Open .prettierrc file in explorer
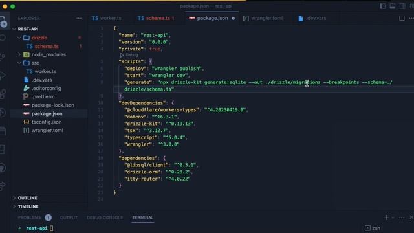Image resolution: width=414 pixels, height=233 pixels. tap(43, 96)
